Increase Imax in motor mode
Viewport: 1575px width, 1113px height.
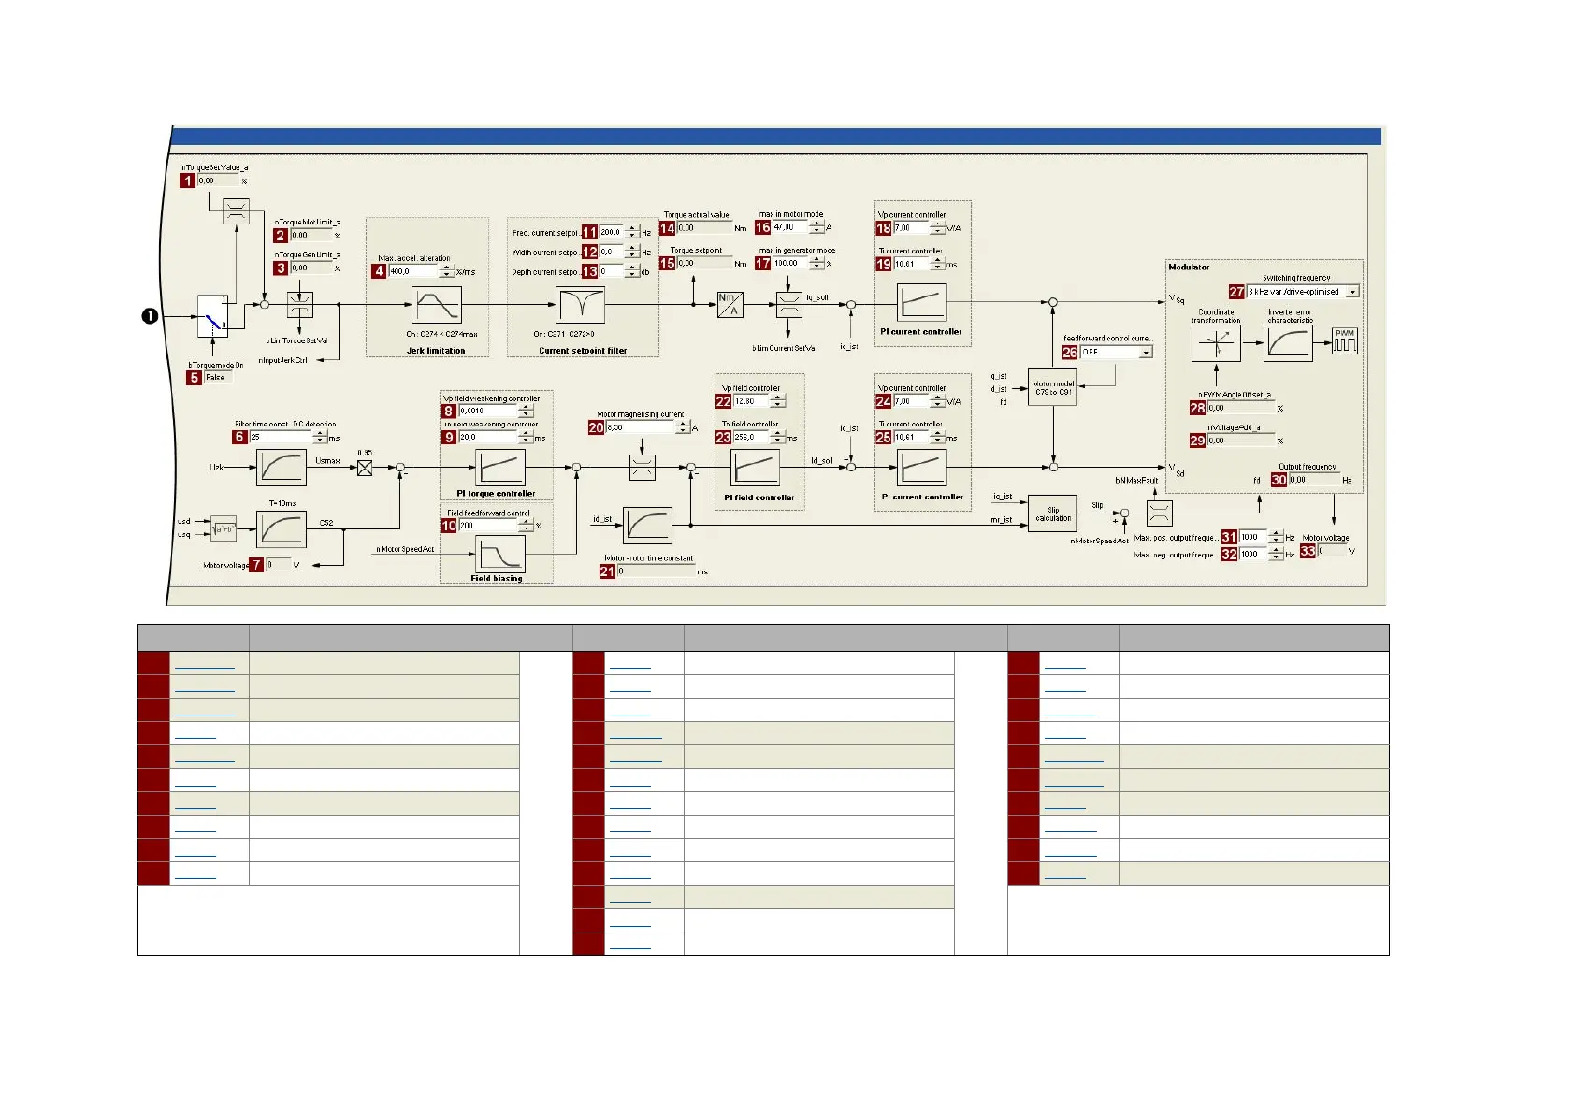(x=816, y=224)
